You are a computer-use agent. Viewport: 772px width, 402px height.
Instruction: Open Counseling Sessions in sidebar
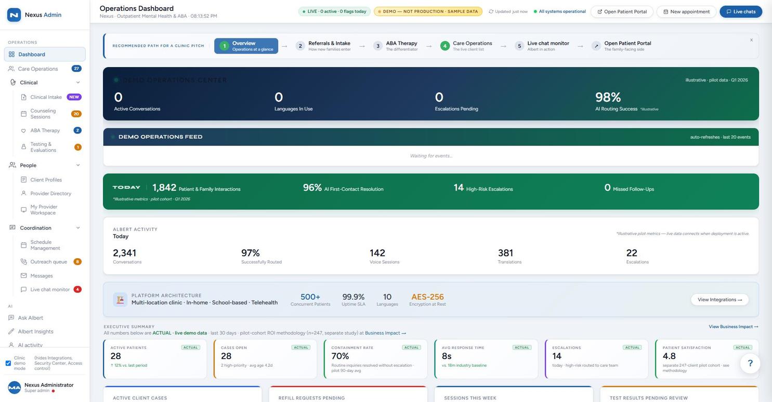tap(51, 114)
